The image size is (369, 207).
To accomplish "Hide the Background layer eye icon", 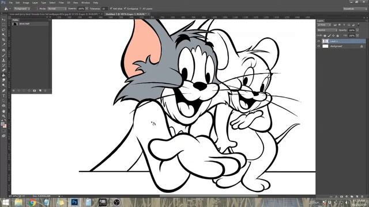I will (319, 46).
